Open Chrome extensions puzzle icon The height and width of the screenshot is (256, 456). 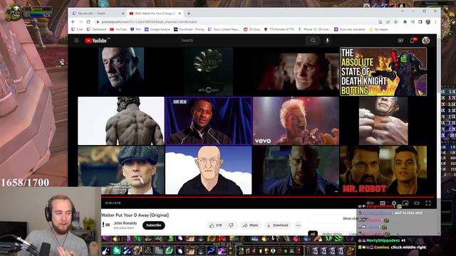pos(405,22)
